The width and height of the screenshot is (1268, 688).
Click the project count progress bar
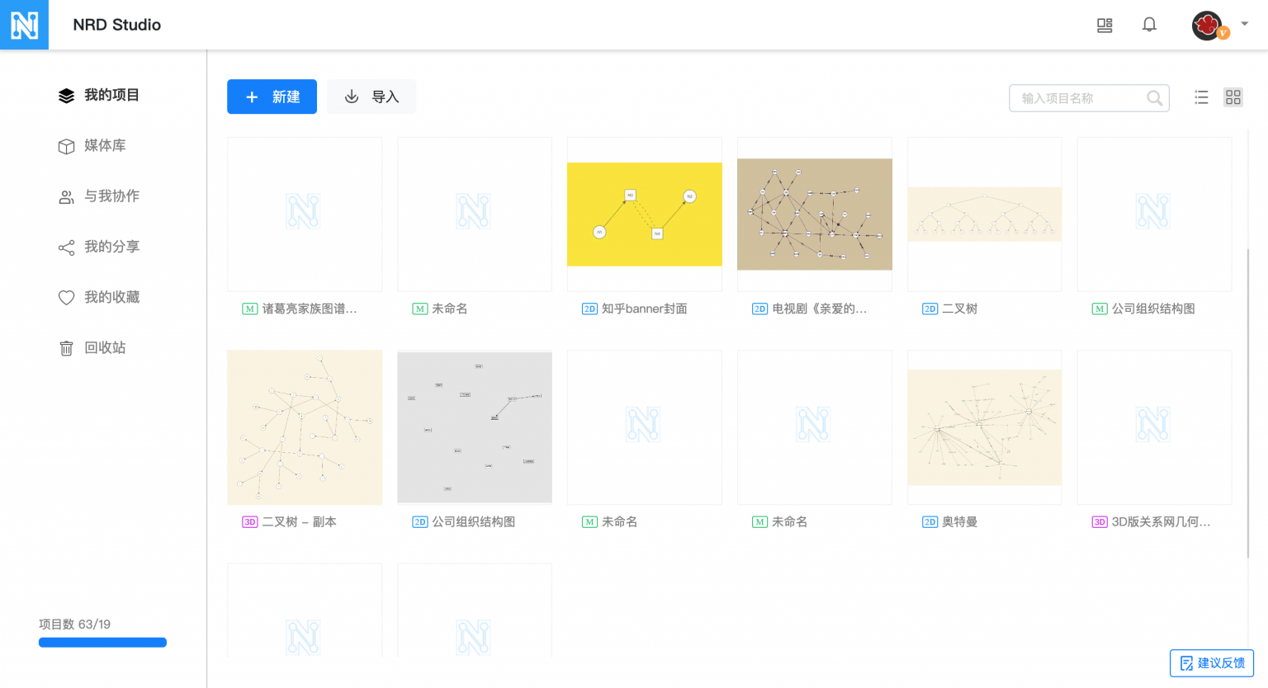coord(102,642)
